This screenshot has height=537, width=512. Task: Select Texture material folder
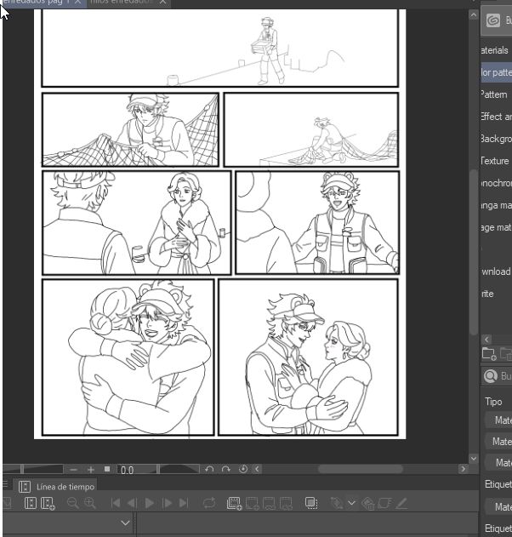point(496,161)
